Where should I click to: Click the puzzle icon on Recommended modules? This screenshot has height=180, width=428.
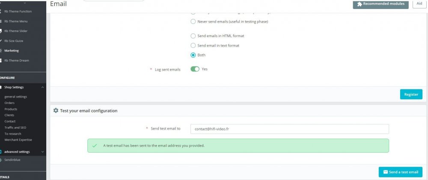[x=359, y=4]
